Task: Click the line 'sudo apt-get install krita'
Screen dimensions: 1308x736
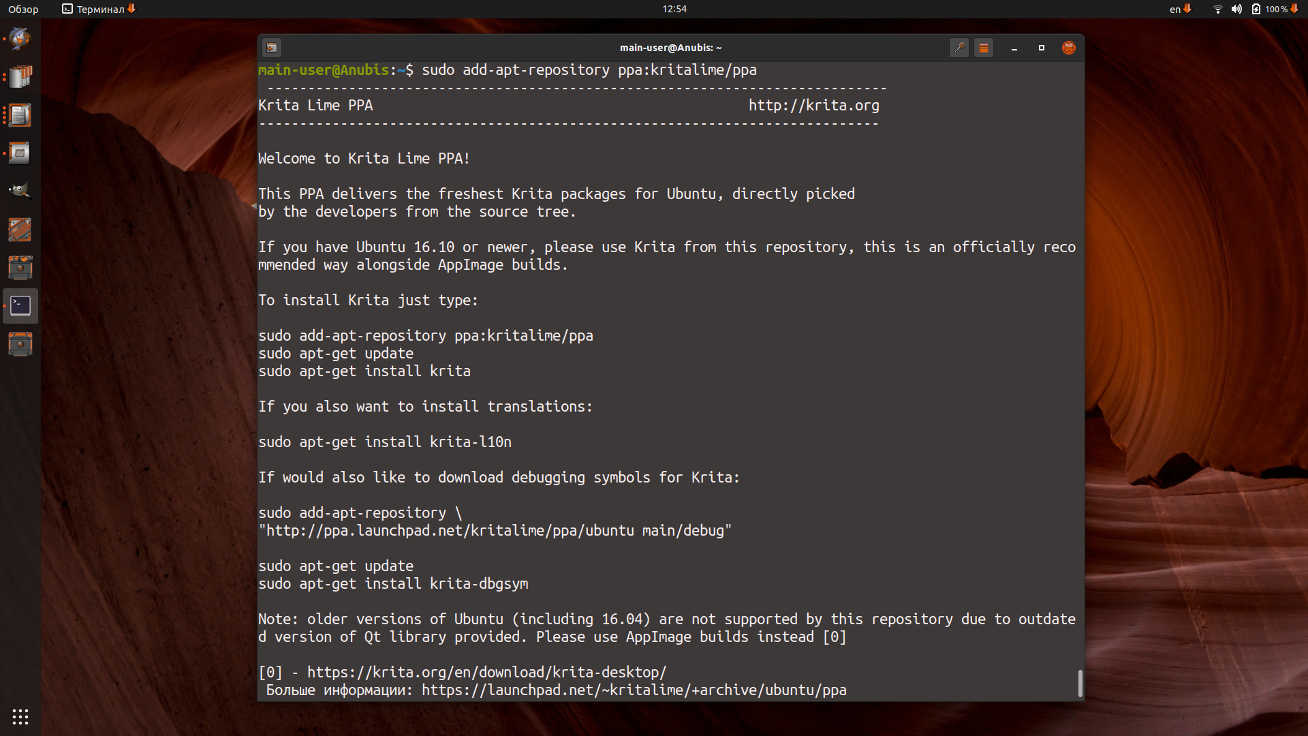Action: pos(364,371)
